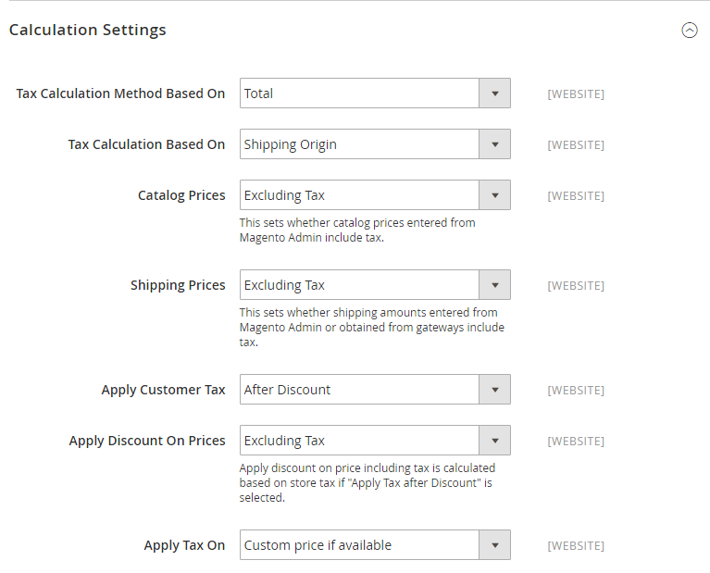
Task: Collapse the Calculation Settings section
Action: pos(689,31)
